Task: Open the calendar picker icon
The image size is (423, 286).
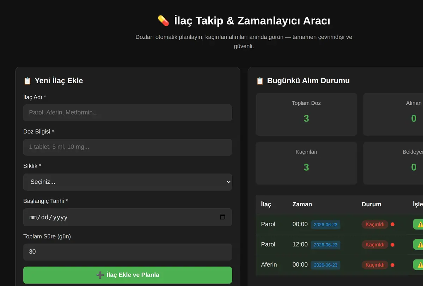Action: tap(222, 217)
